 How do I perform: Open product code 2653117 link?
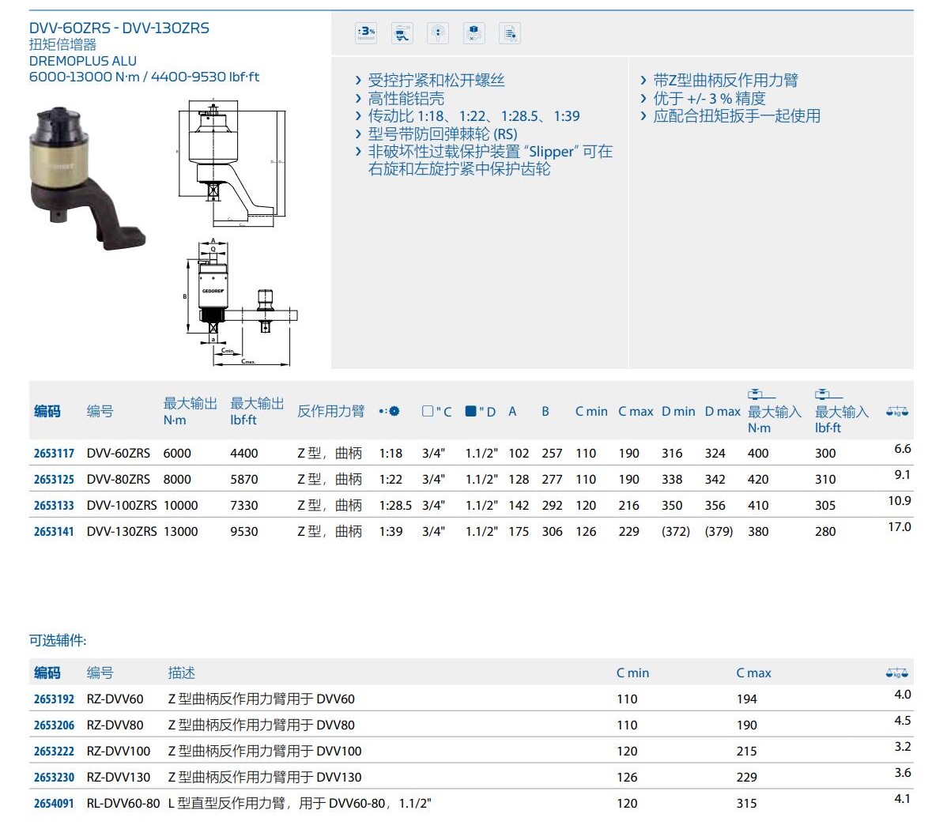click(54, 454)
